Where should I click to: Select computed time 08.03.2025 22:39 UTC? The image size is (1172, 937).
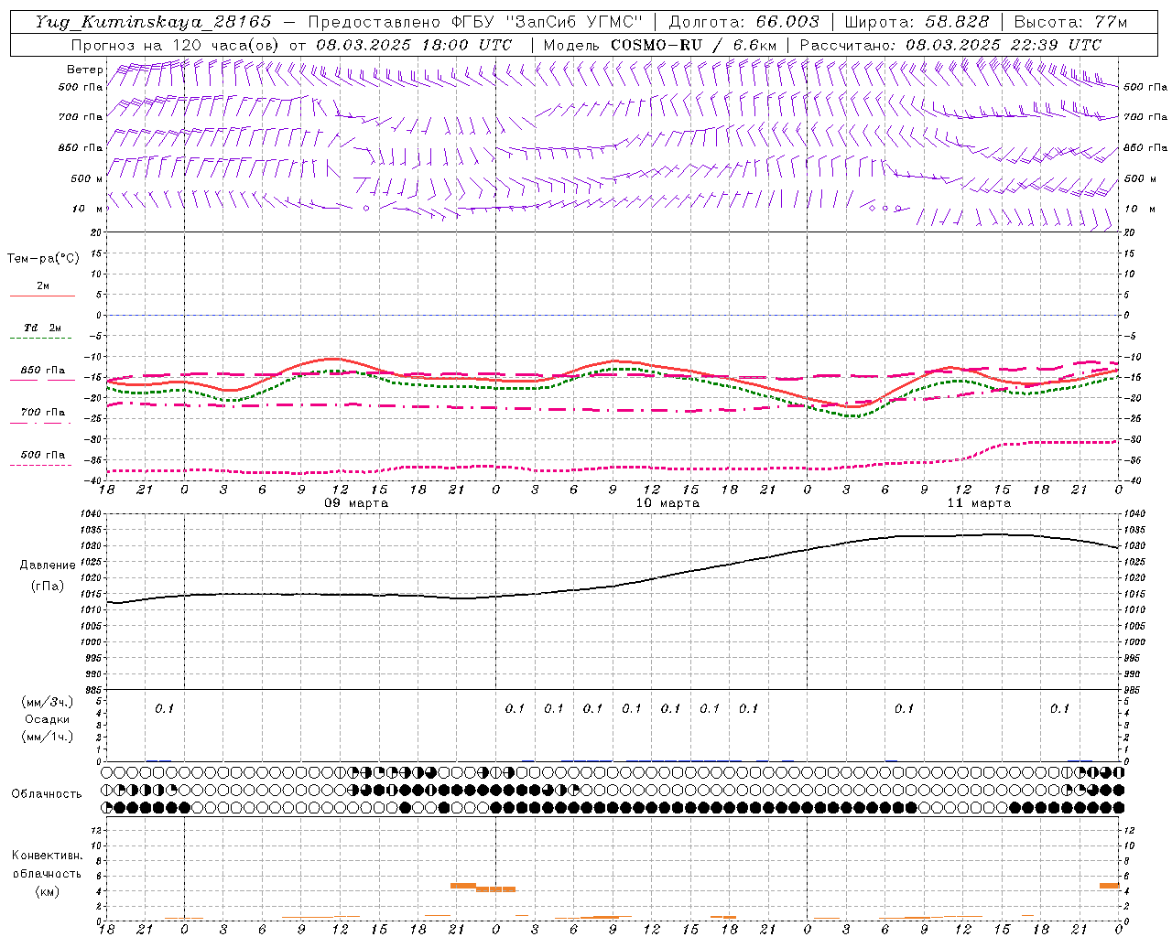tap(1004, 45)
